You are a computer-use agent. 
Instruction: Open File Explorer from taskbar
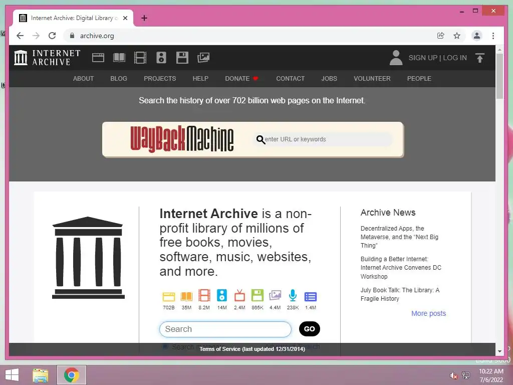(x=41, y=375)
